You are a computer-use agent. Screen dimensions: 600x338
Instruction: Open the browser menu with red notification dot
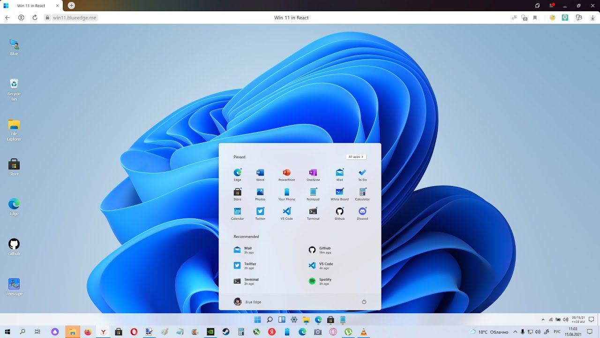[x=552, y=6]
